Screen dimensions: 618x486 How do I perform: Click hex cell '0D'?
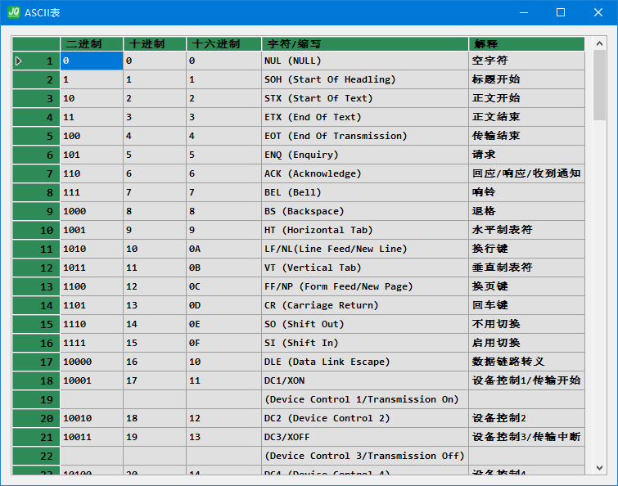(223, 305)
